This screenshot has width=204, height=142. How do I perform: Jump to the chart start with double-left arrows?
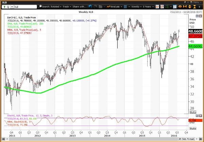(3, 139)
